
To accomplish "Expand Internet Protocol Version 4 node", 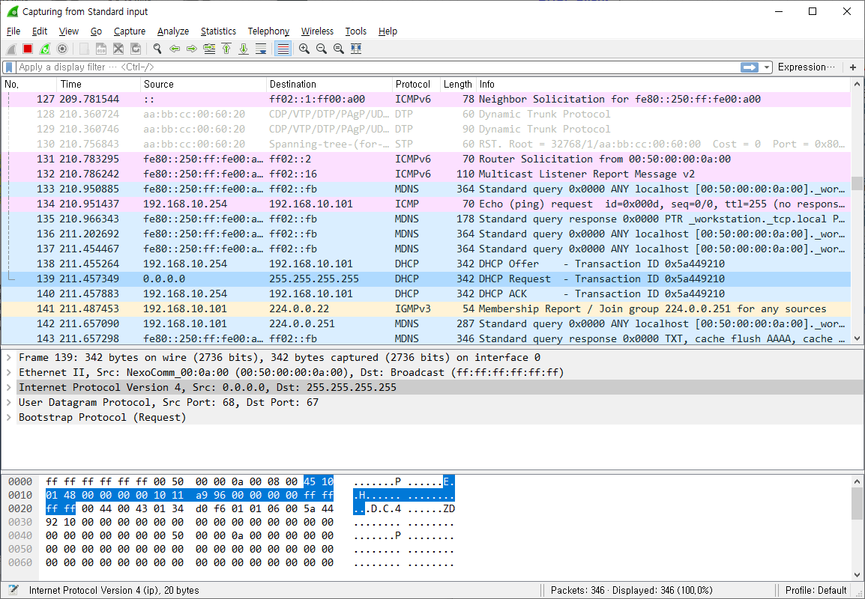I will coord(9,387).
